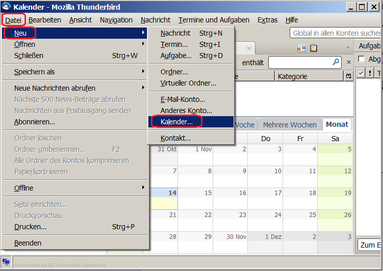Select 1 Nov in the month grid
Viewport: 383px width, 271px height.
click(x=195, y=155)
